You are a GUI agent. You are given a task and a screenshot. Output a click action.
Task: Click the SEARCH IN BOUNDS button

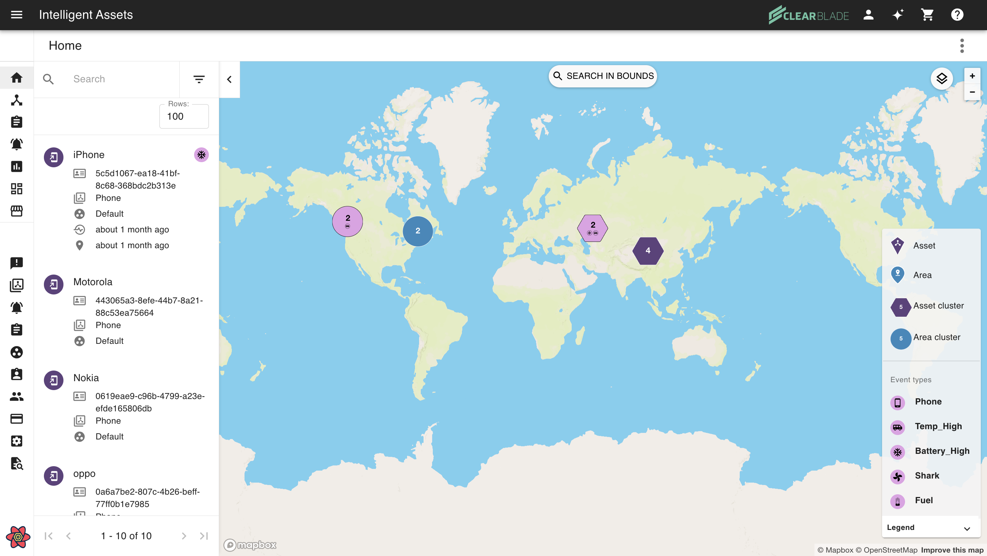pos(603,76)
